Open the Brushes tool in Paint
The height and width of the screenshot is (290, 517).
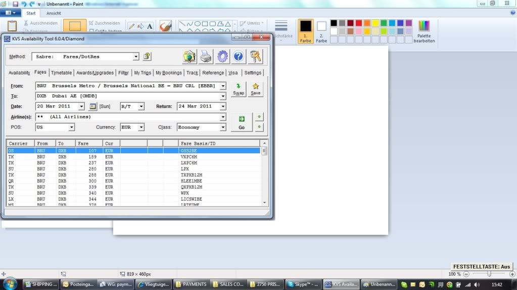[166, 26]
